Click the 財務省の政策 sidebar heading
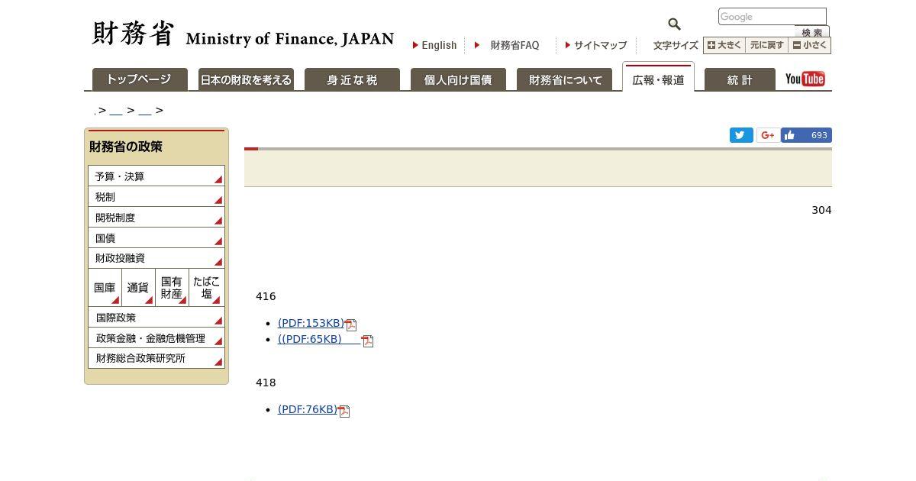This screenshot has height=481, width=916. [x=126, y=147]
